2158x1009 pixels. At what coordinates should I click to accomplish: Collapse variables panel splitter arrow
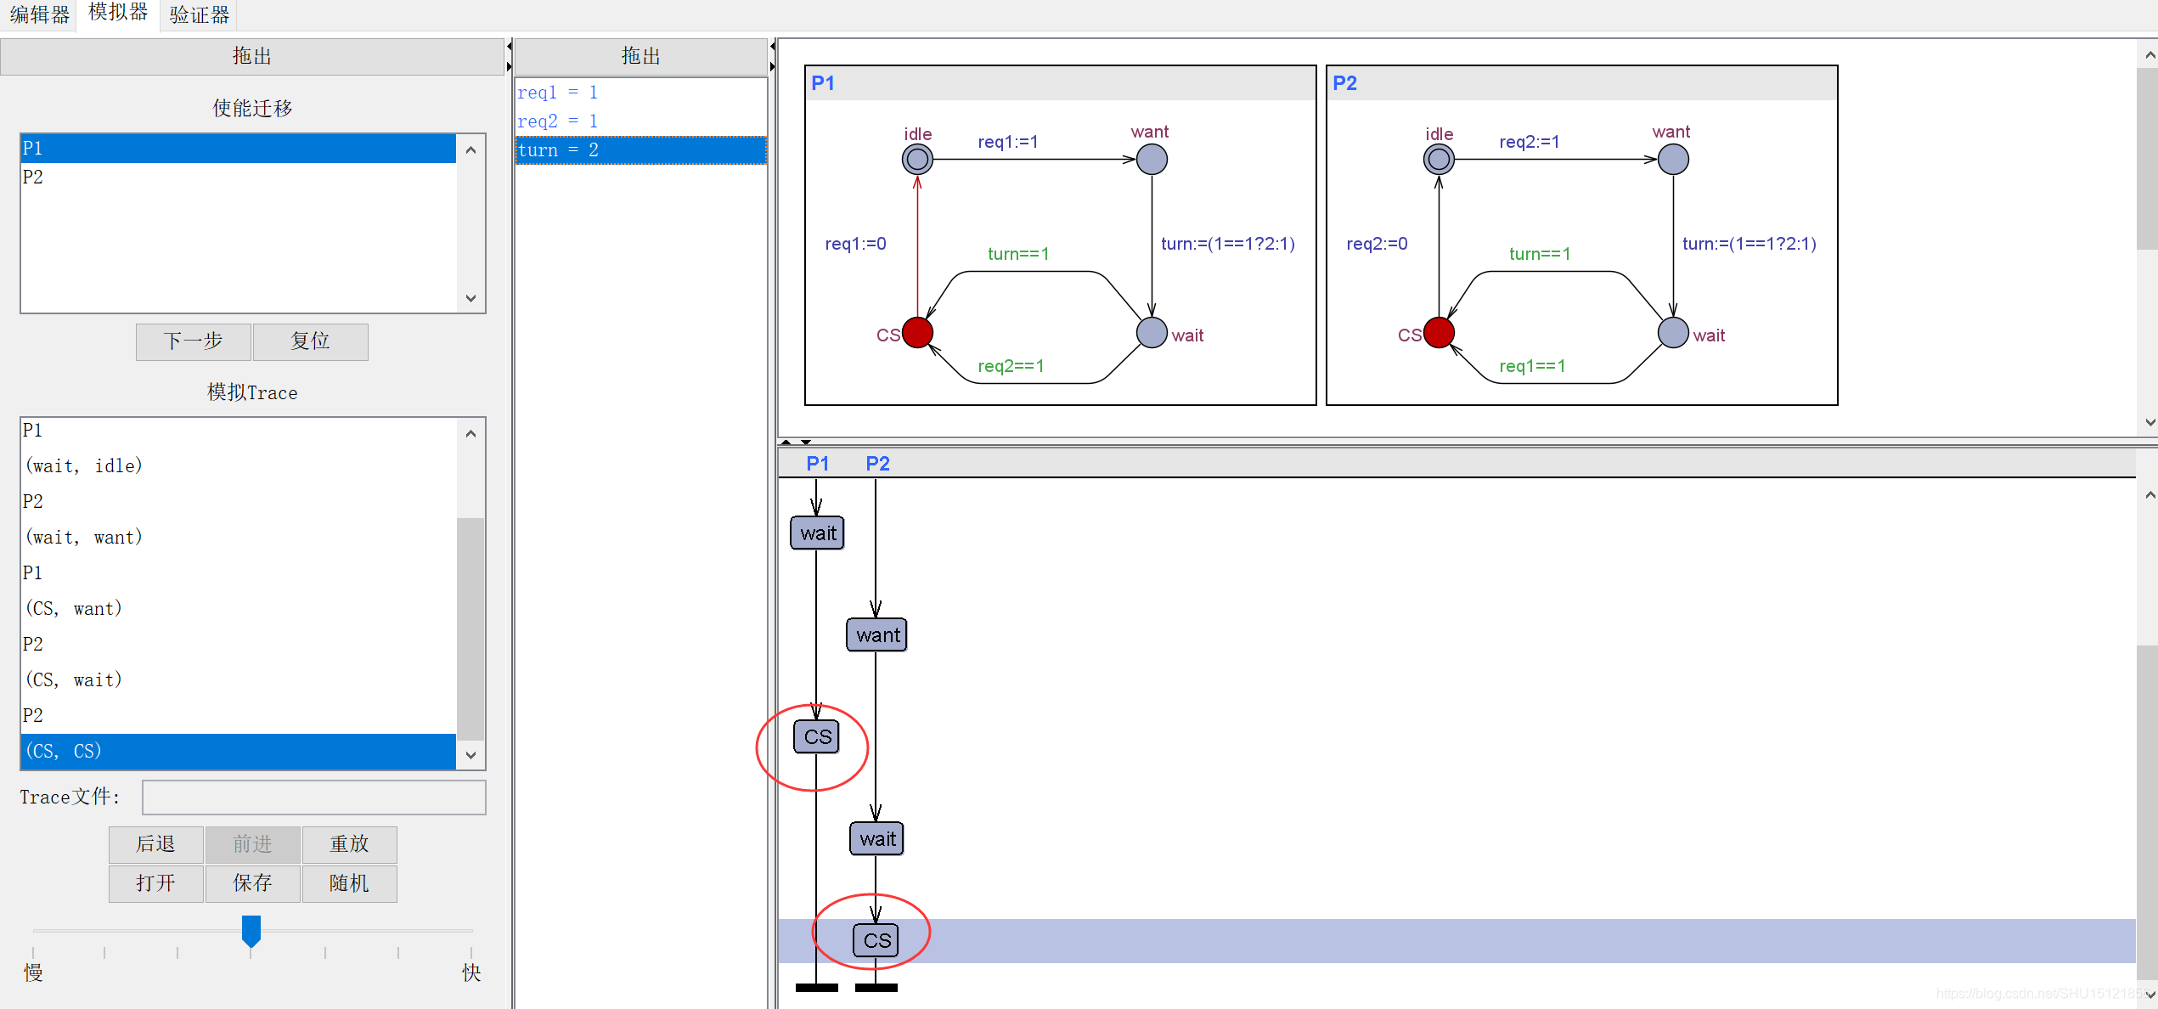click(x=772, y=46)
